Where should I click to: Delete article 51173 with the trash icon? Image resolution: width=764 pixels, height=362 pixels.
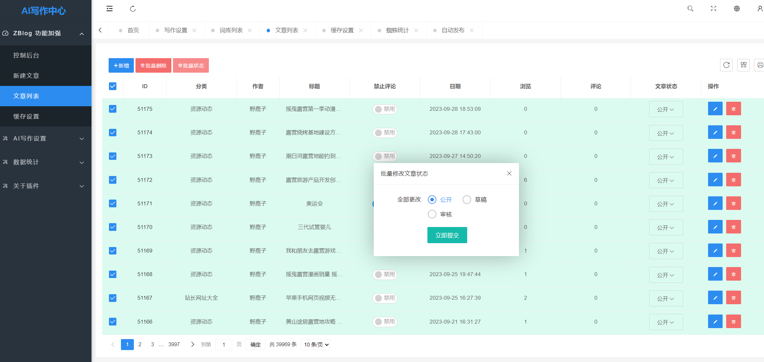click(x=733, y=156)
